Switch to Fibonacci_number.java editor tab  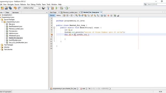point(70,12)
